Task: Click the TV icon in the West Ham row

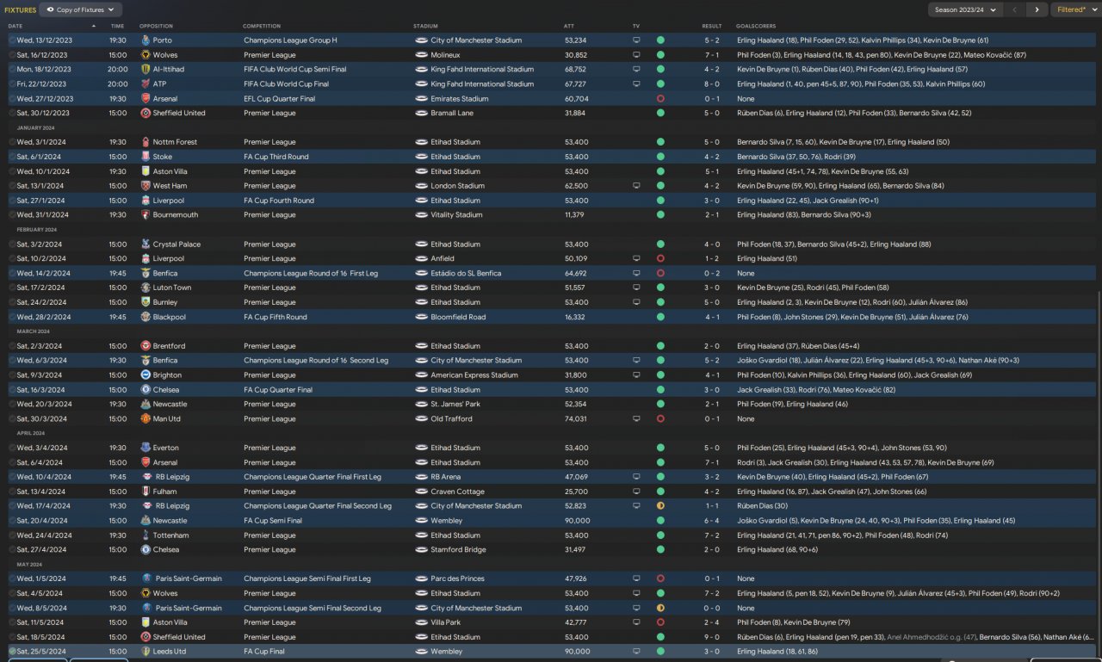Action: click(636, 186)
